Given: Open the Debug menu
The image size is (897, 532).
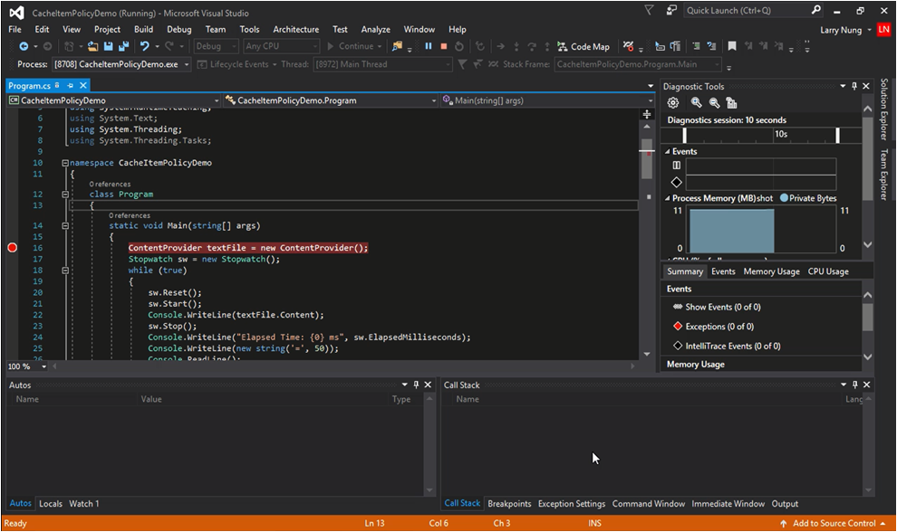Looking at the screenshot, I should click(x=179, y=29).
